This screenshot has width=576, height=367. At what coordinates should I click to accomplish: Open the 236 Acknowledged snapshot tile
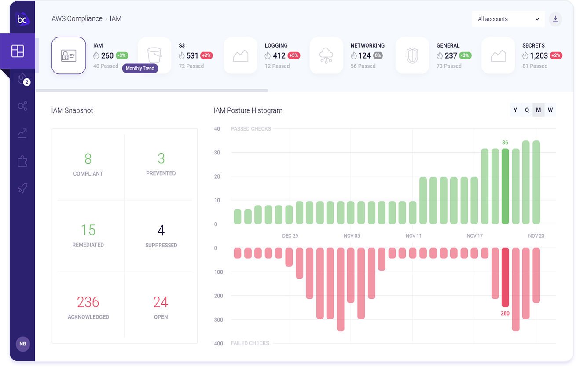point(88,307)
